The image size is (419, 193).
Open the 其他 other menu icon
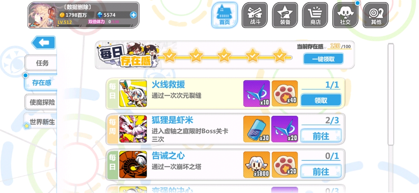pos(376,15)
